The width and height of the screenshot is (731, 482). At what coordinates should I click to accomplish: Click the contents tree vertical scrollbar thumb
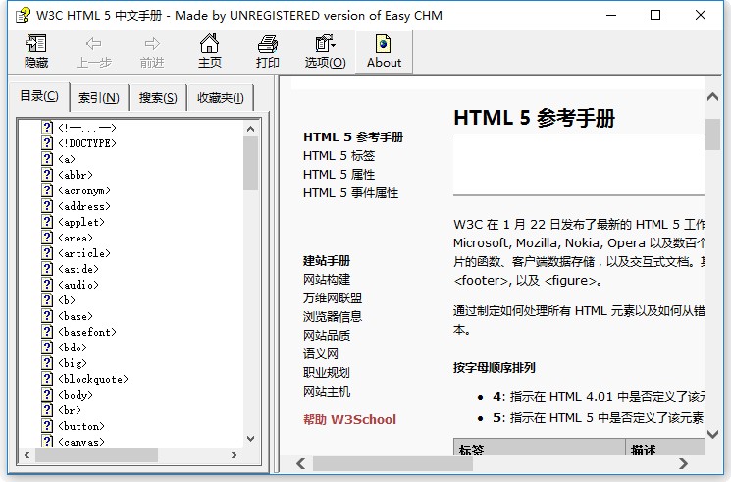tap(250, 163)
